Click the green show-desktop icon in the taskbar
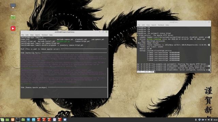The height and width of the screenshot is (122, 218). pos(7,120)
